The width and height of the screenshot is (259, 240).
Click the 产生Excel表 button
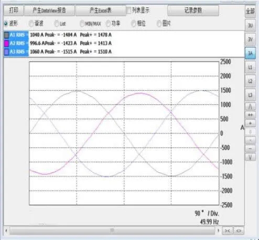click(101, 10)
